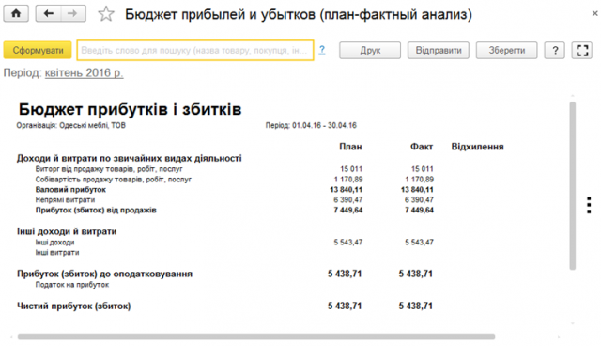Select Податок на прибуток row label
Viewport: 601px width, 346px height.
point(72,285)
